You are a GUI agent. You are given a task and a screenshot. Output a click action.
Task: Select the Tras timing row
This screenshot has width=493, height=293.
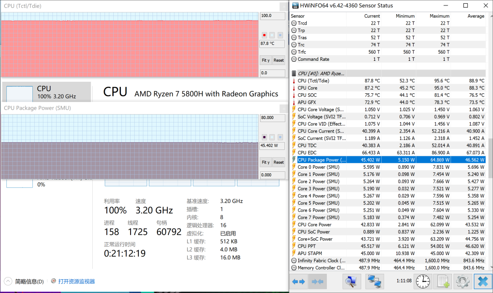(388, 38)
